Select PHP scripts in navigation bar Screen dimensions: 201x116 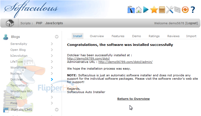pyautogui.click(x=39, y=23)
